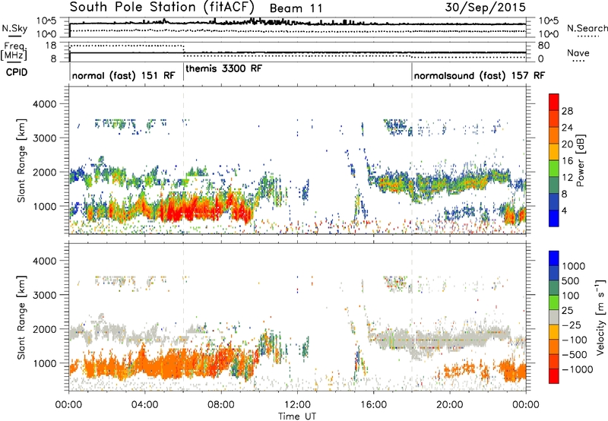Click the '12:00' time axis label
The image size is (608, 421).
point(297,405)
